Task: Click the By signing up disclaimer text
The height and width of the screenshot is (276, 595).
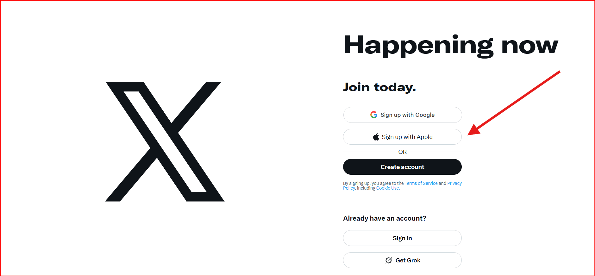Action: tap(403, 185)
